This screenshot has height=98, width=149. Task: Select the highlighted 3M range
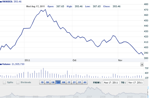58,82
